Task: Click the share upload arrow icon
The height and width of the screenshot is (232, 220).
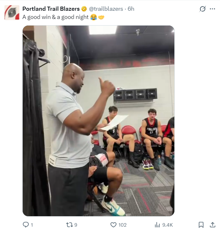Action: pos(212,225)
